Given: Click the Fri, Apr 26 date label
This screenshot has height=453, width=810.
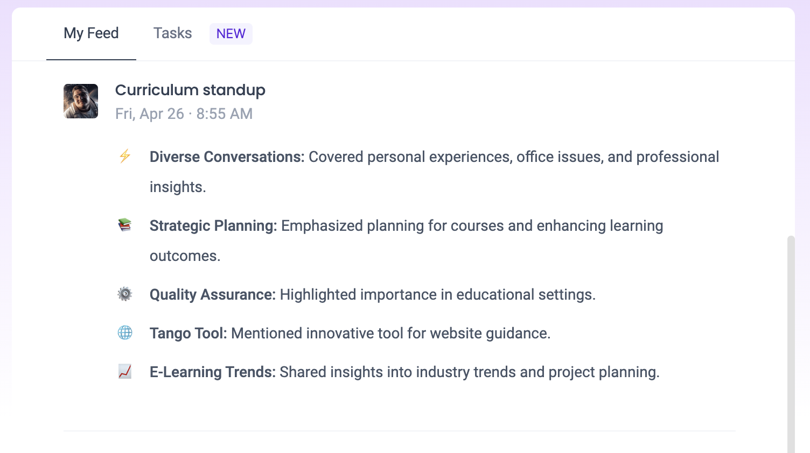Looking at the screenshot, I should click(x=150, y=114).
